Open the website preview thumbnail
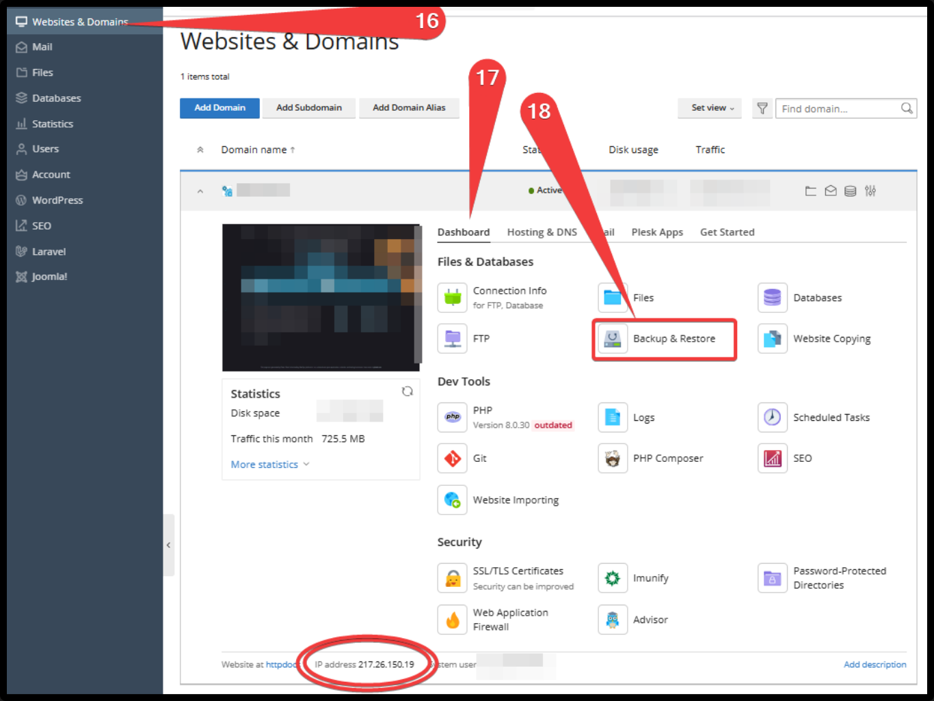The image size is (934, 701). coord(321,297)
